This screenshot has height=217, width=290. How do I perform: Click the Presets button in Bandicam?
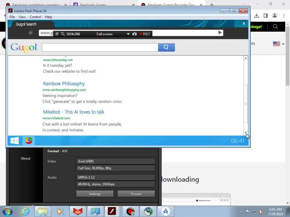click(x=136, y=194)
